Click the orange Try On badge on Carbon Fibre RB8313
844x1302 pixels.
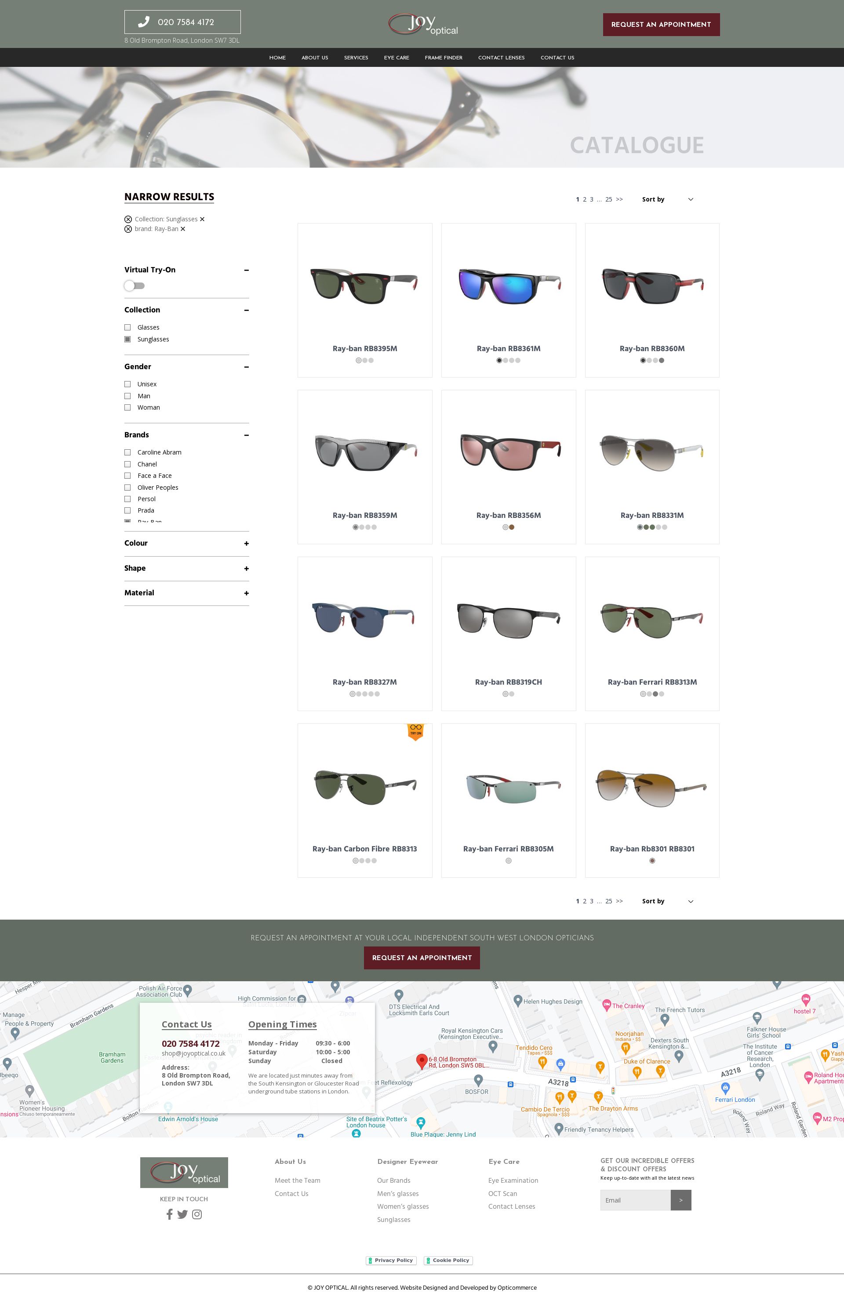415,732
